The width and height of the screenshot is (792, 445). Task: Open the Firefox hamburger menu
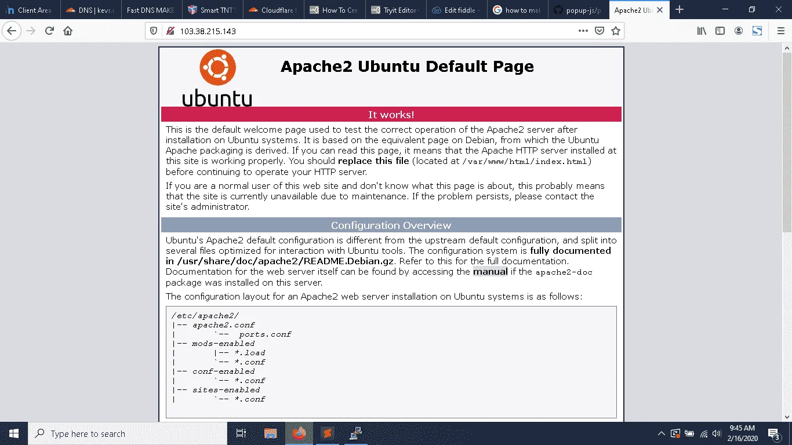780,31
